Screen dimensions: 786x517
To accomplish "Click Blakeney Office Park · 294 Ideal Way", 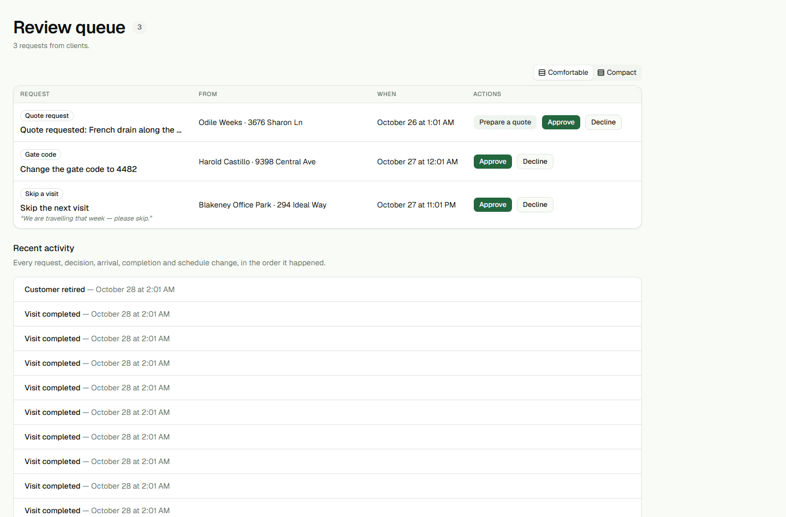I will pos(263,205).
